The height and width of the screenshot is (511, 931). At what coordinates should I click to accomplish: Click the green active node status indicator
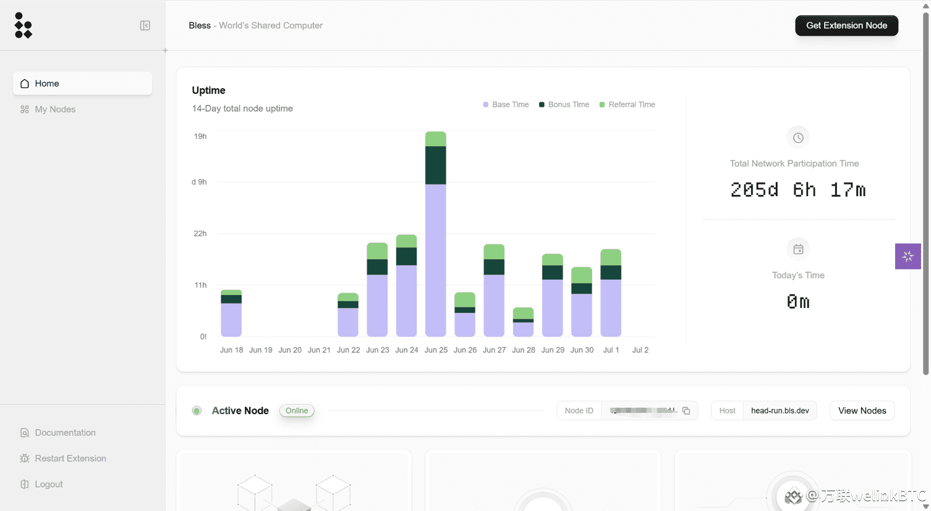pyautogui.click(x=197, y=411)
